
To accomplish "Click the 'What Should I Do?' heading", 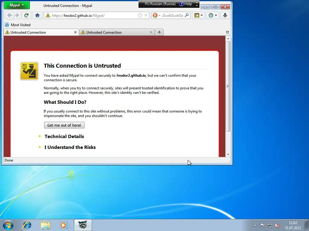I will [65, 102].
